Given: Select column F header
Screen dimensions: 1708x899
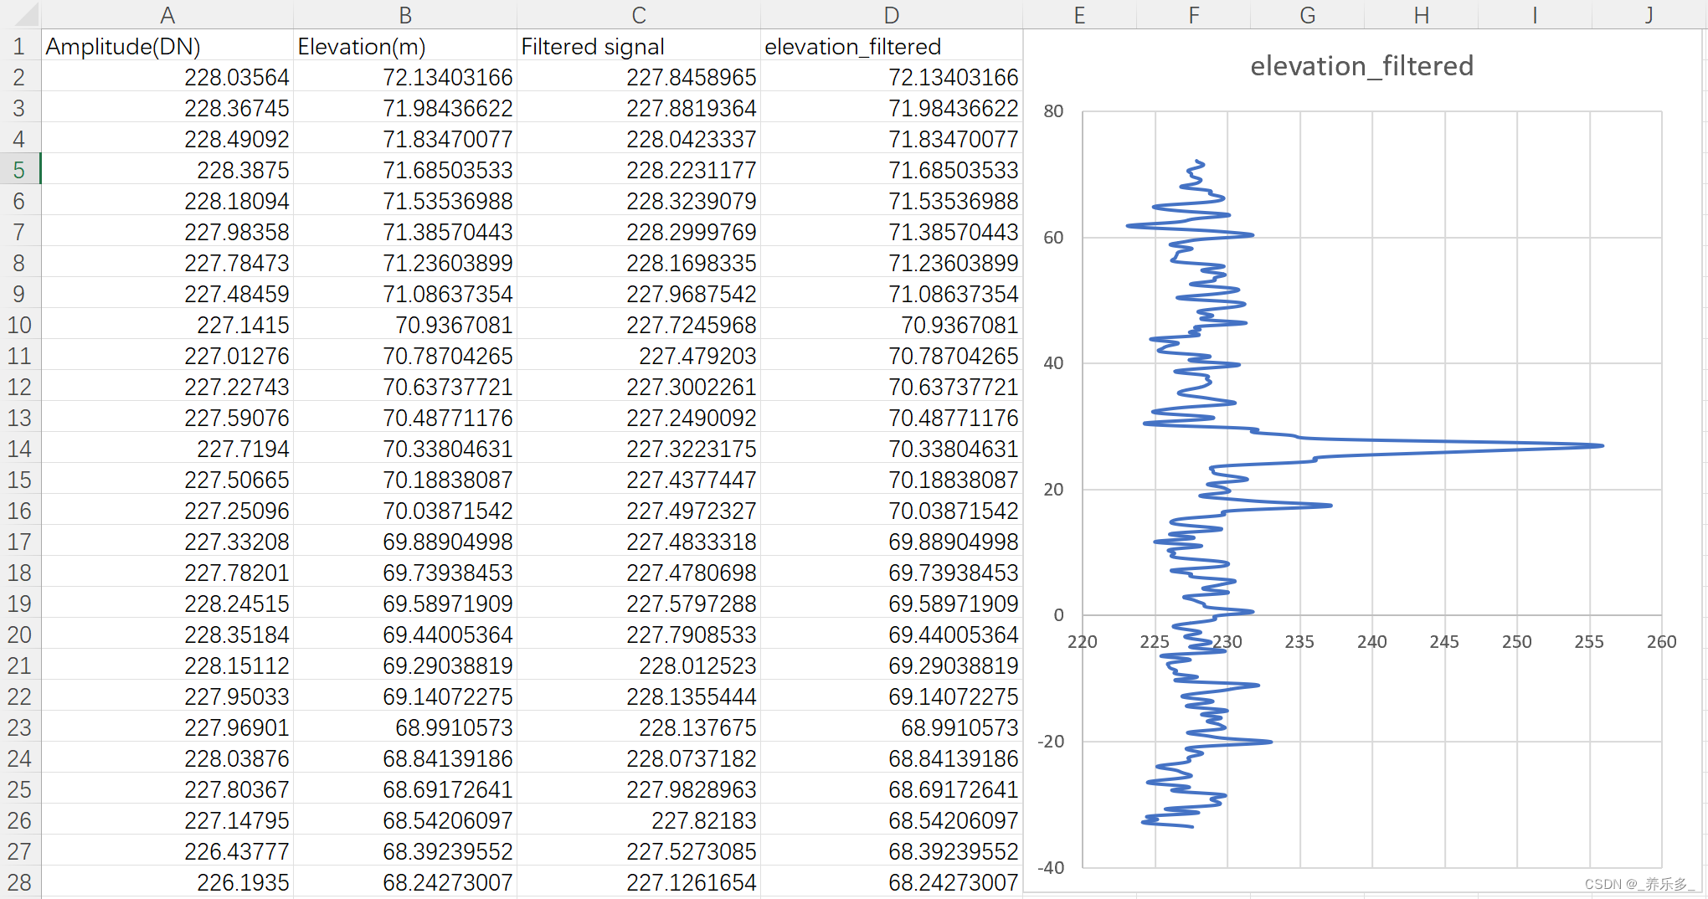Looking at the screenshot, I should pyautogui.click(x=1193, y=14).
